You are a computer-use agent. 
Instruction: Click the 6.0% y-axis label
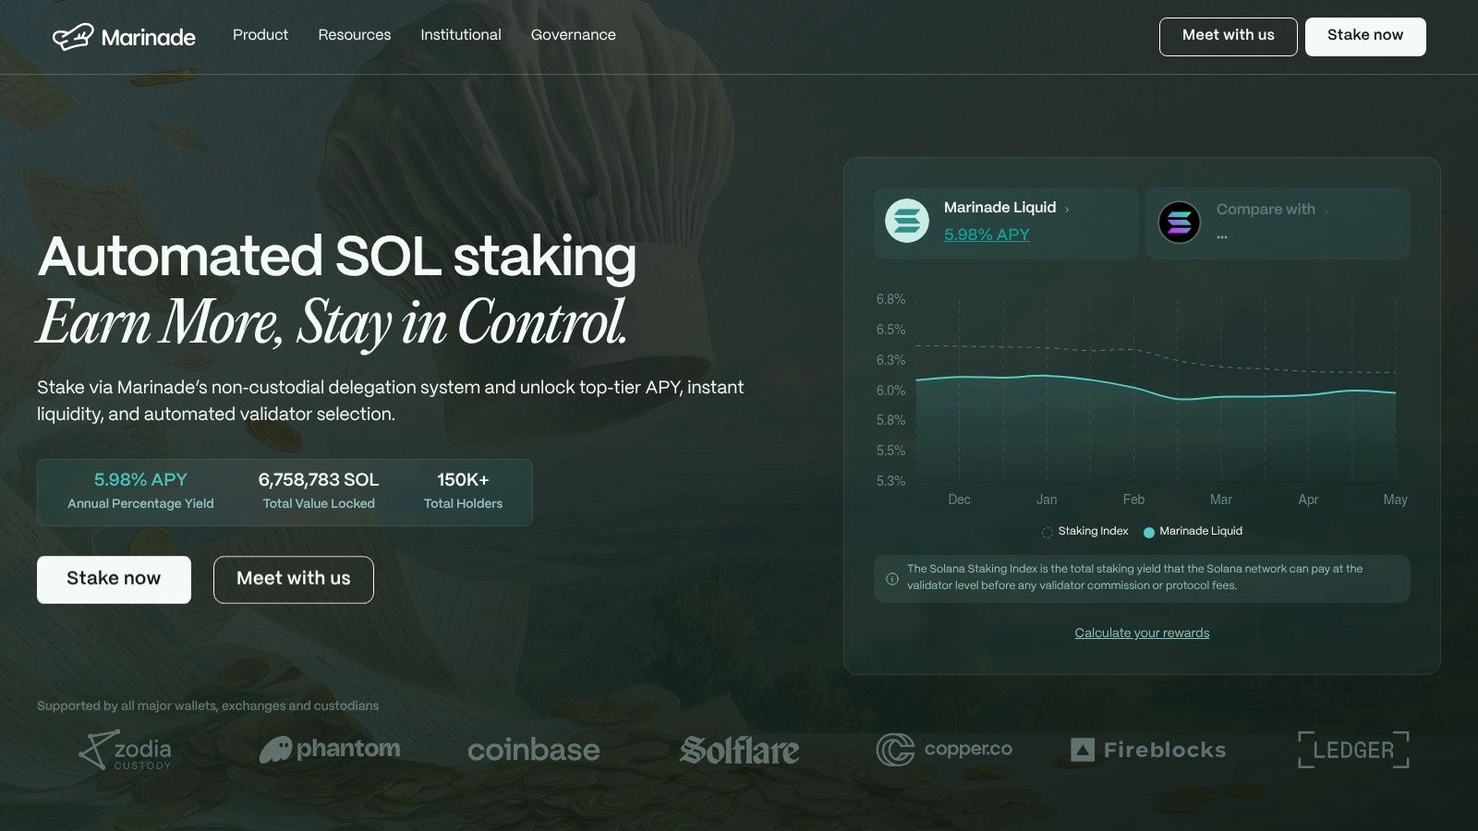coord(890,391)
